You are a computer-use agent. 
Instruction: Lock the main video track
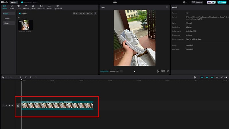click(x=6, y=105)
